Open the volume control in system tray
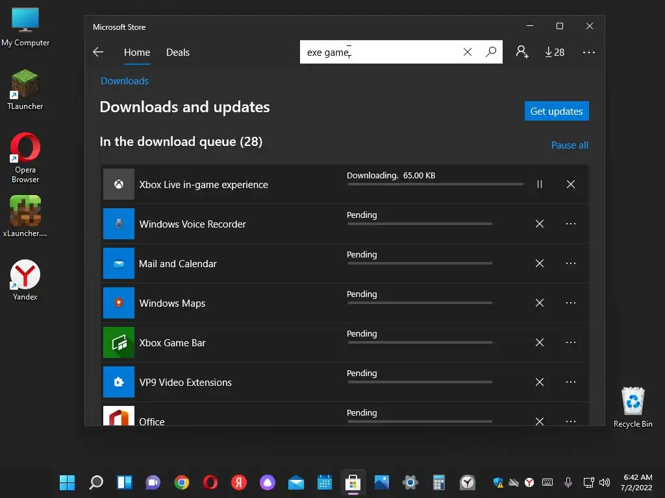This screenshot has width=665, height=498. pos(605,482)
